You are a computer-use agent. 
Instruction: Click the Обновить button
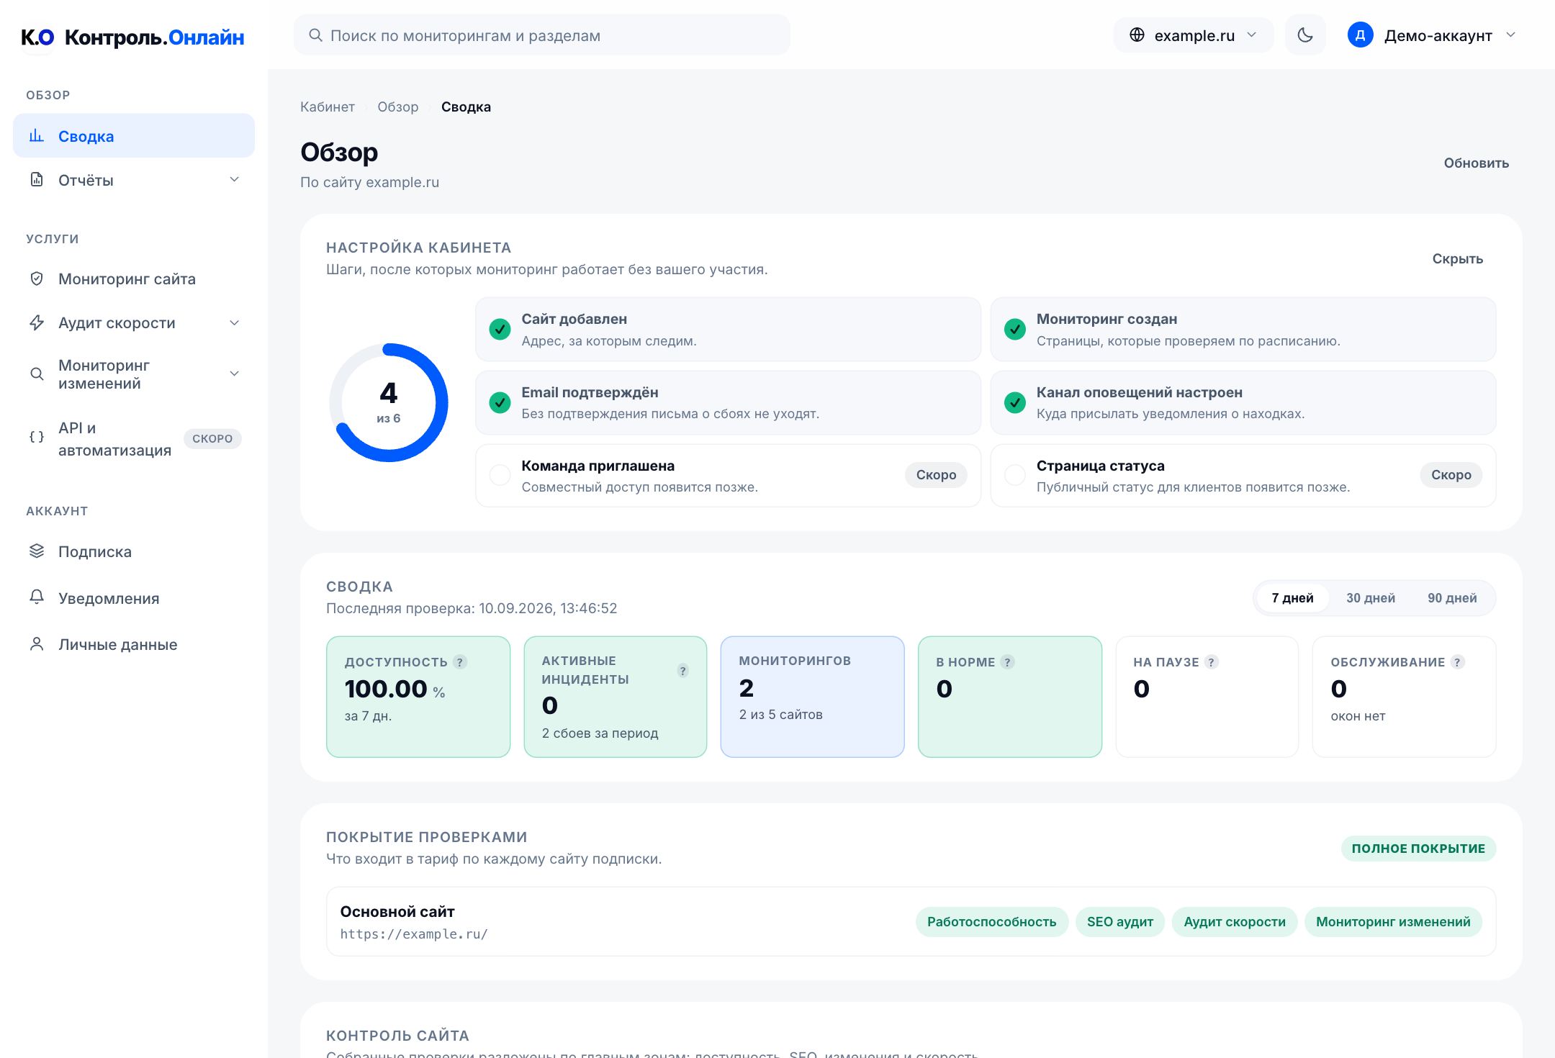(x=1476, y=163)
